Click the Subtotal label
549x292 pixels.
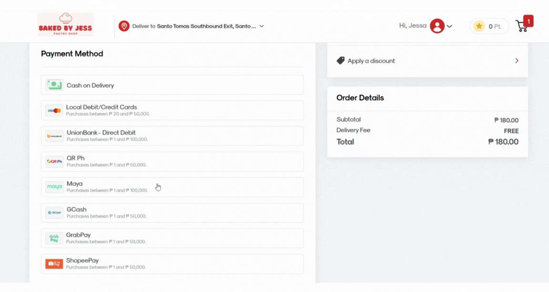[x=349, y=120]
